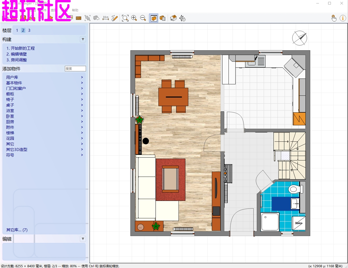Screen dimensions: 348x268
Task: Open the 其它3D造型 category
Action: tap(17, 149)
